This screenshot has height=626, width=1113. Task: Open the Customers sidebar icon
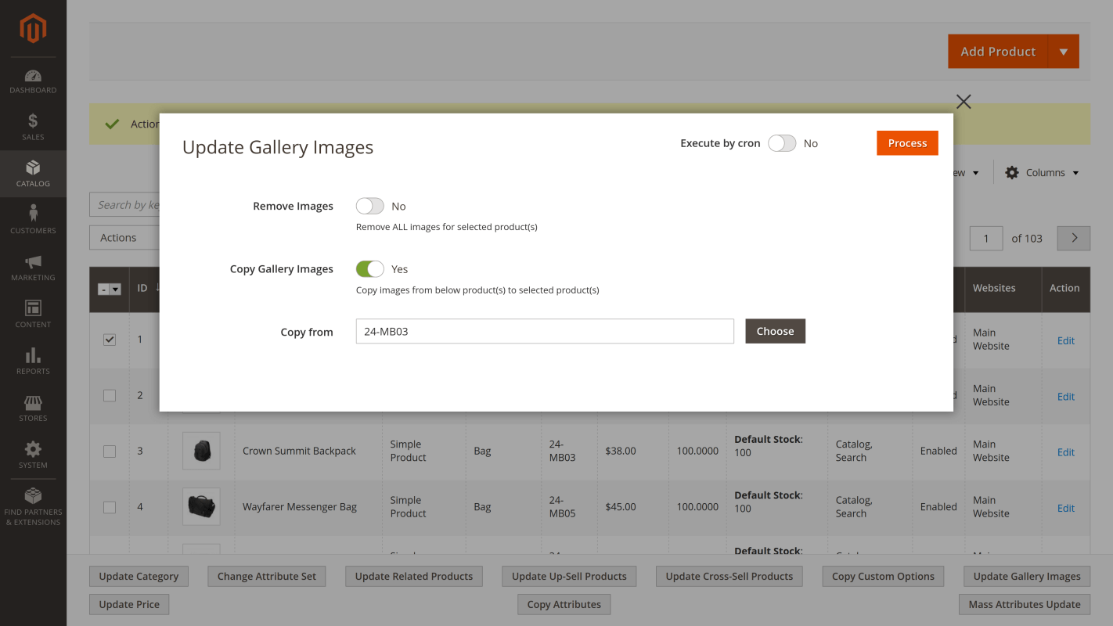(33, 214)
